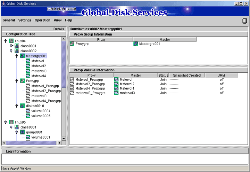Select the mstervol3... truncated tree item
The width and height of the screenshot is (250, 172).
40,96
